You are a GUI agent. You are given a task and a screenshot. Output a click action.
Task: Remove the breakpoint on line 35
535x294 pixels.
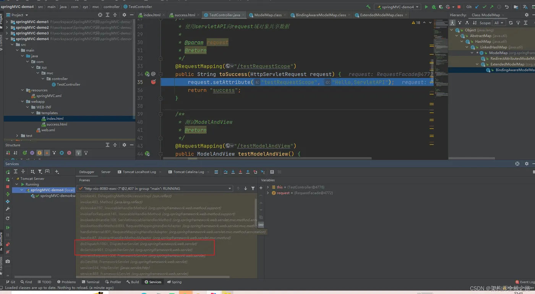click(x=153, y=82)
